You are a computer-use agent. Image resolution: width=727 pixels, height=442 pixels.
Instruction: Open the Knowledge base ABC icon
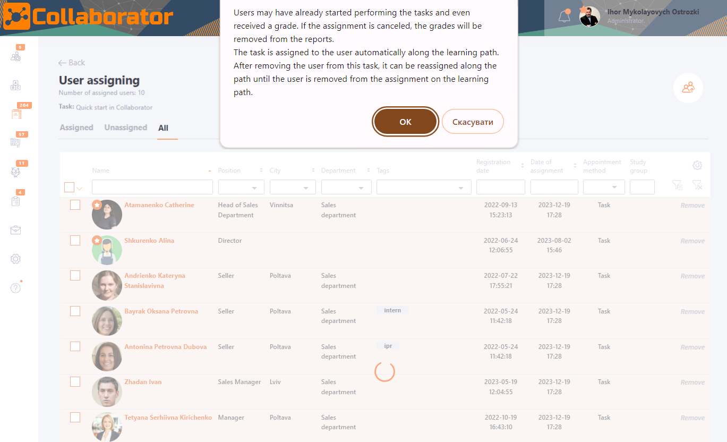15,85
